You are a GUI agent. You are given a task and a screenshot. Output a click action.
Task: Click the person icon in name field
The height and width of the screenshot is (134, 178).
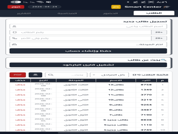coord(14,26)
